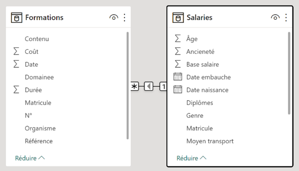This screenshot has width=299, height=171.
Task: Click the sigma icon beside Coût
Action: 16,51
